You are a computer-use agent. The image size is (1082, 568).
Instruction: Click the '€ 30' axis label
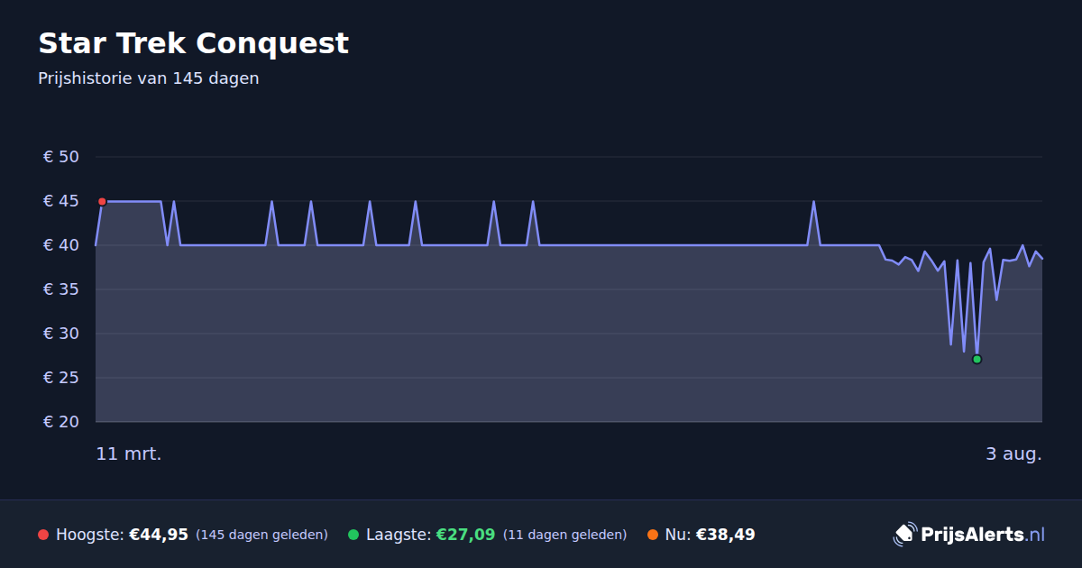tap(61, 334)
